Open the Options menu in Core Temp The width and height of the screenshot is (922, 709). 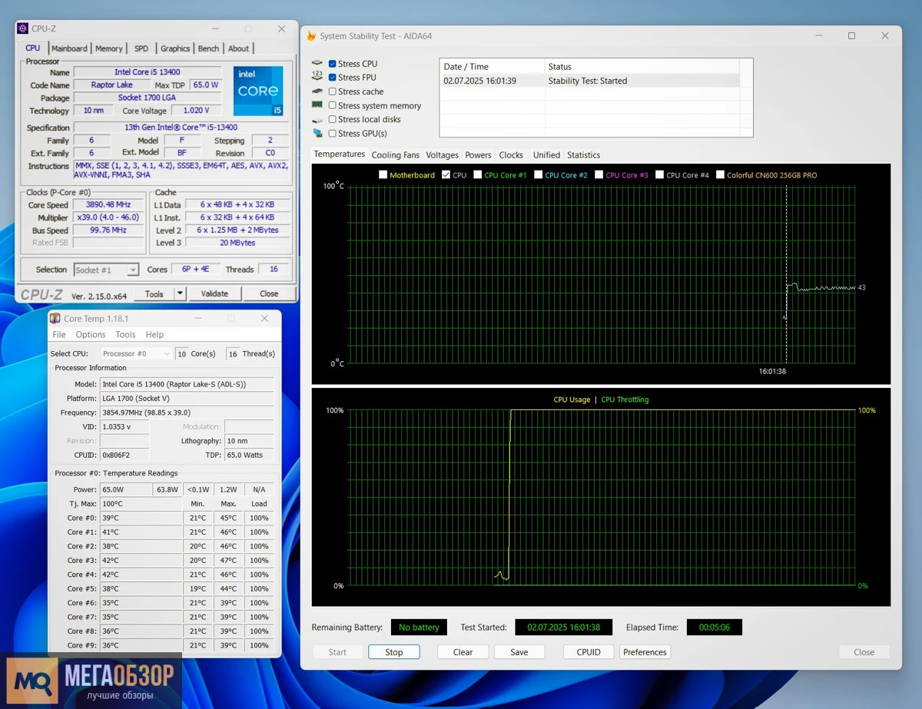pos(91,335)
